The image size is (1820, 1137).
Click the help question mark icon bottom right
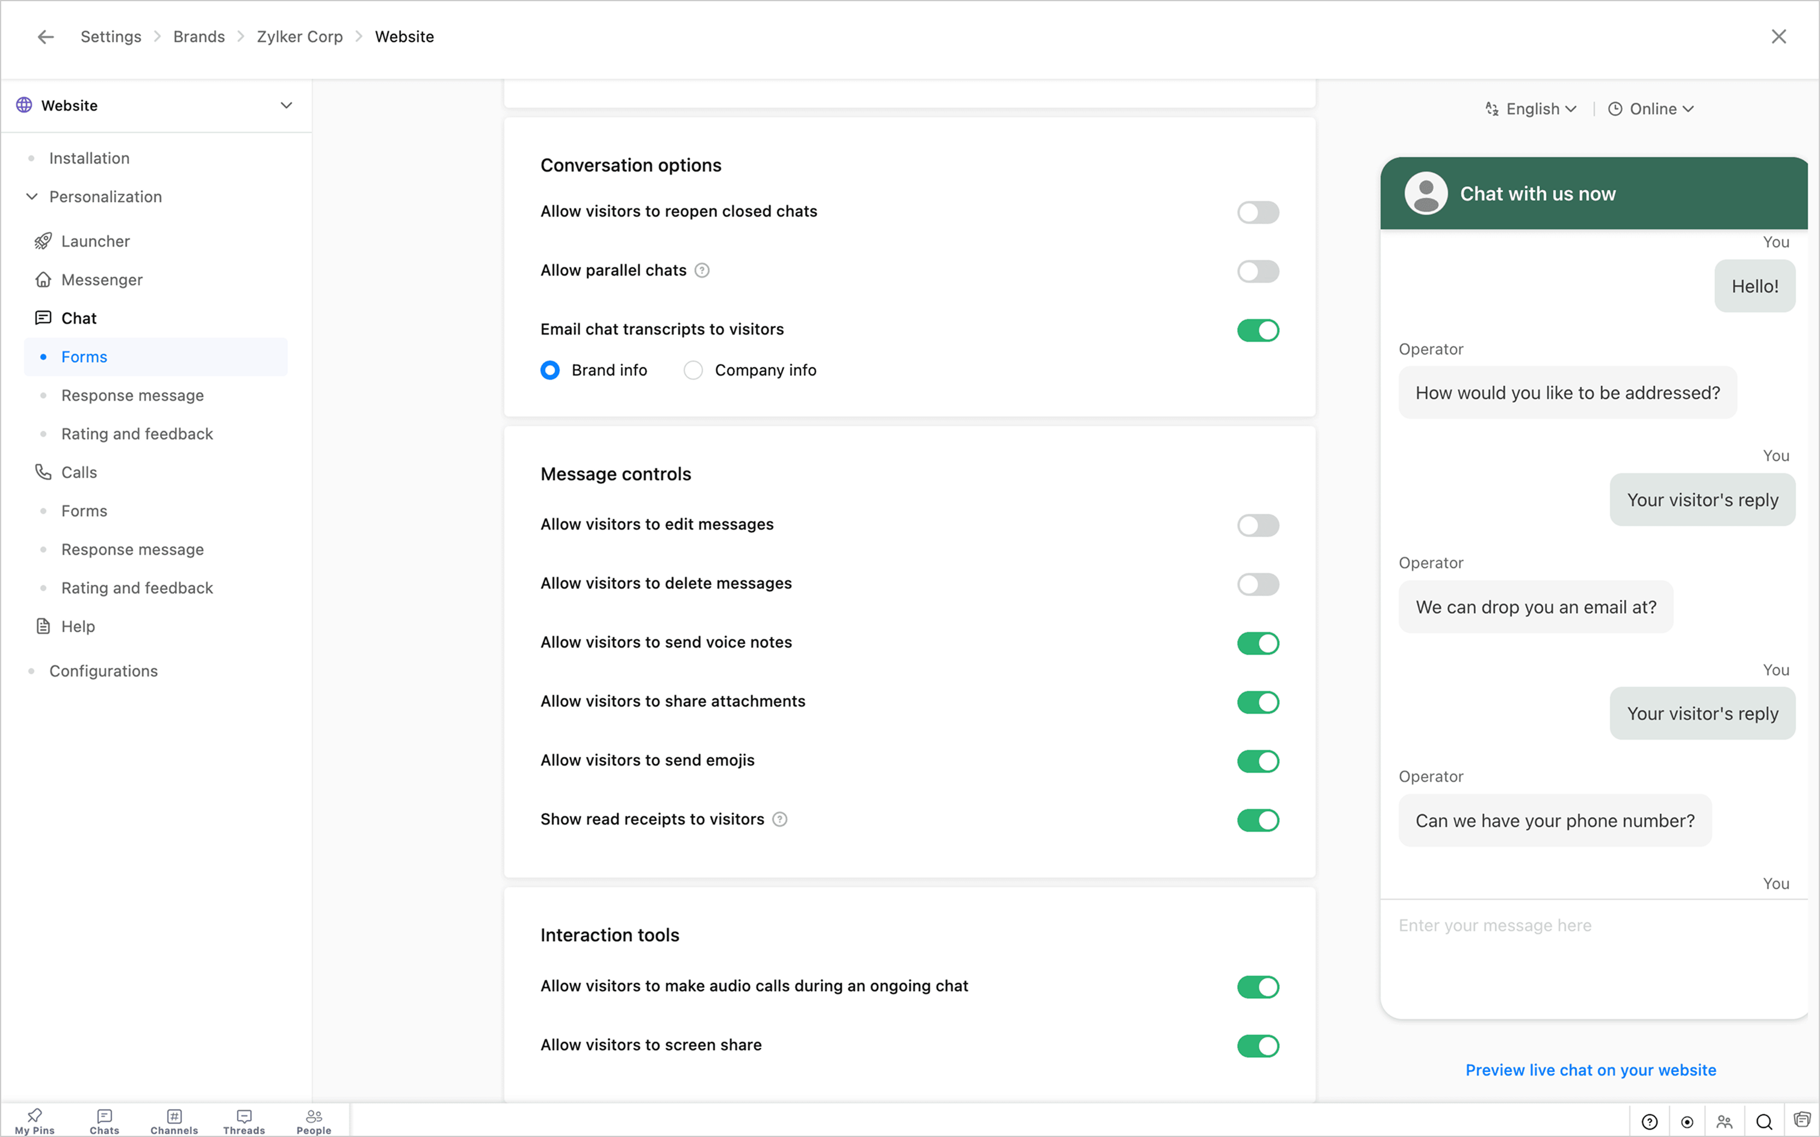point(1649,1122)
